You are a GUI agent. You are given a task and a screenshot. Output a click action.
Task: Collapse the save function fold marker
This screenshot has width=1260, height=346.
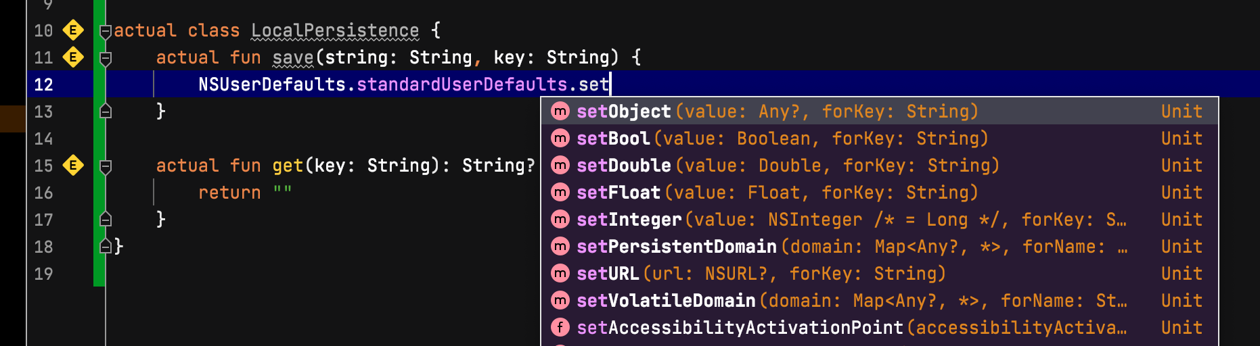(x=106, y=59)
